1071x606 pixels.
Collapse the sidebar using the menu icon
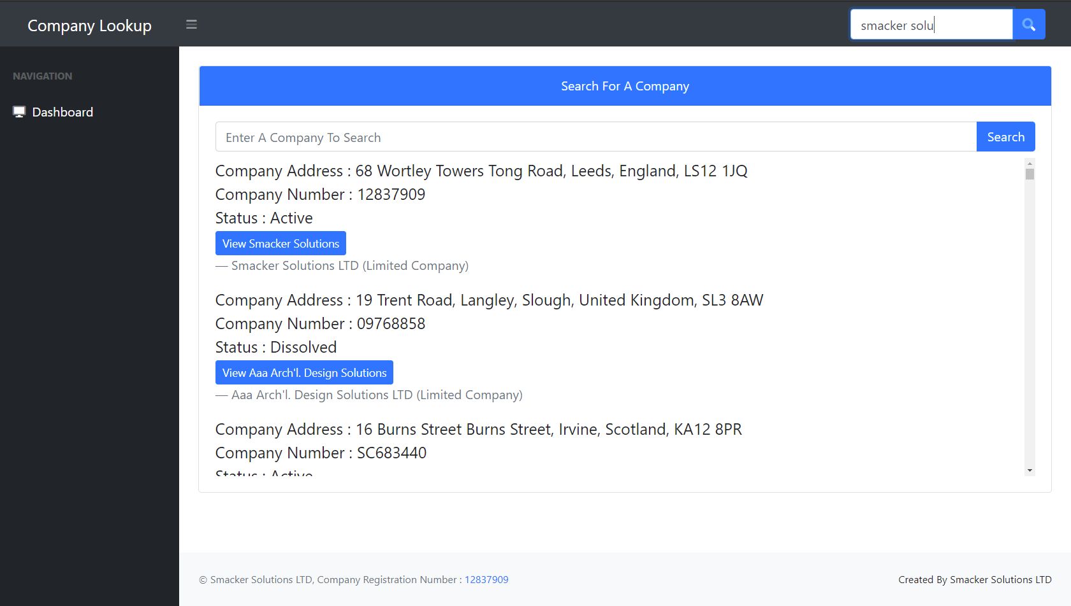click(191, 24)
